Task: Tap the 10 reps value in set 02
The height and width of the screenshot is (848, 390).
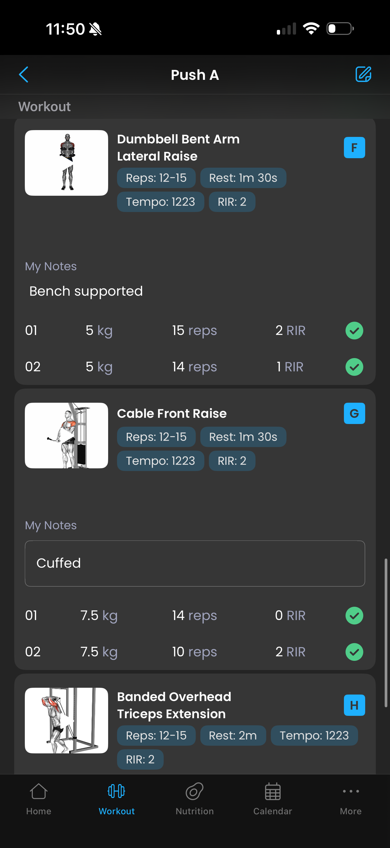Action: [194, 652]
